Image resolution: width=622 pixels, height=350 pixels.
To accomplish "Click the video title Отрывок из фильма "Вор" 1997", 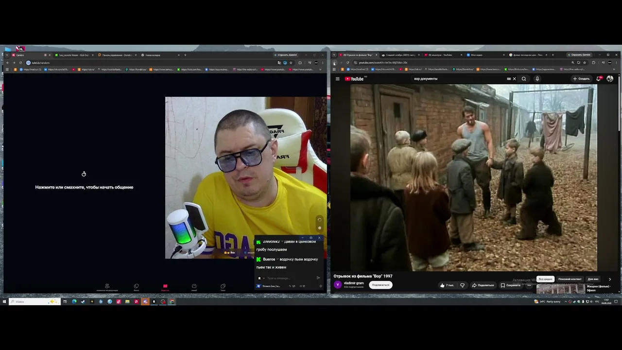I will coord(363,276).
